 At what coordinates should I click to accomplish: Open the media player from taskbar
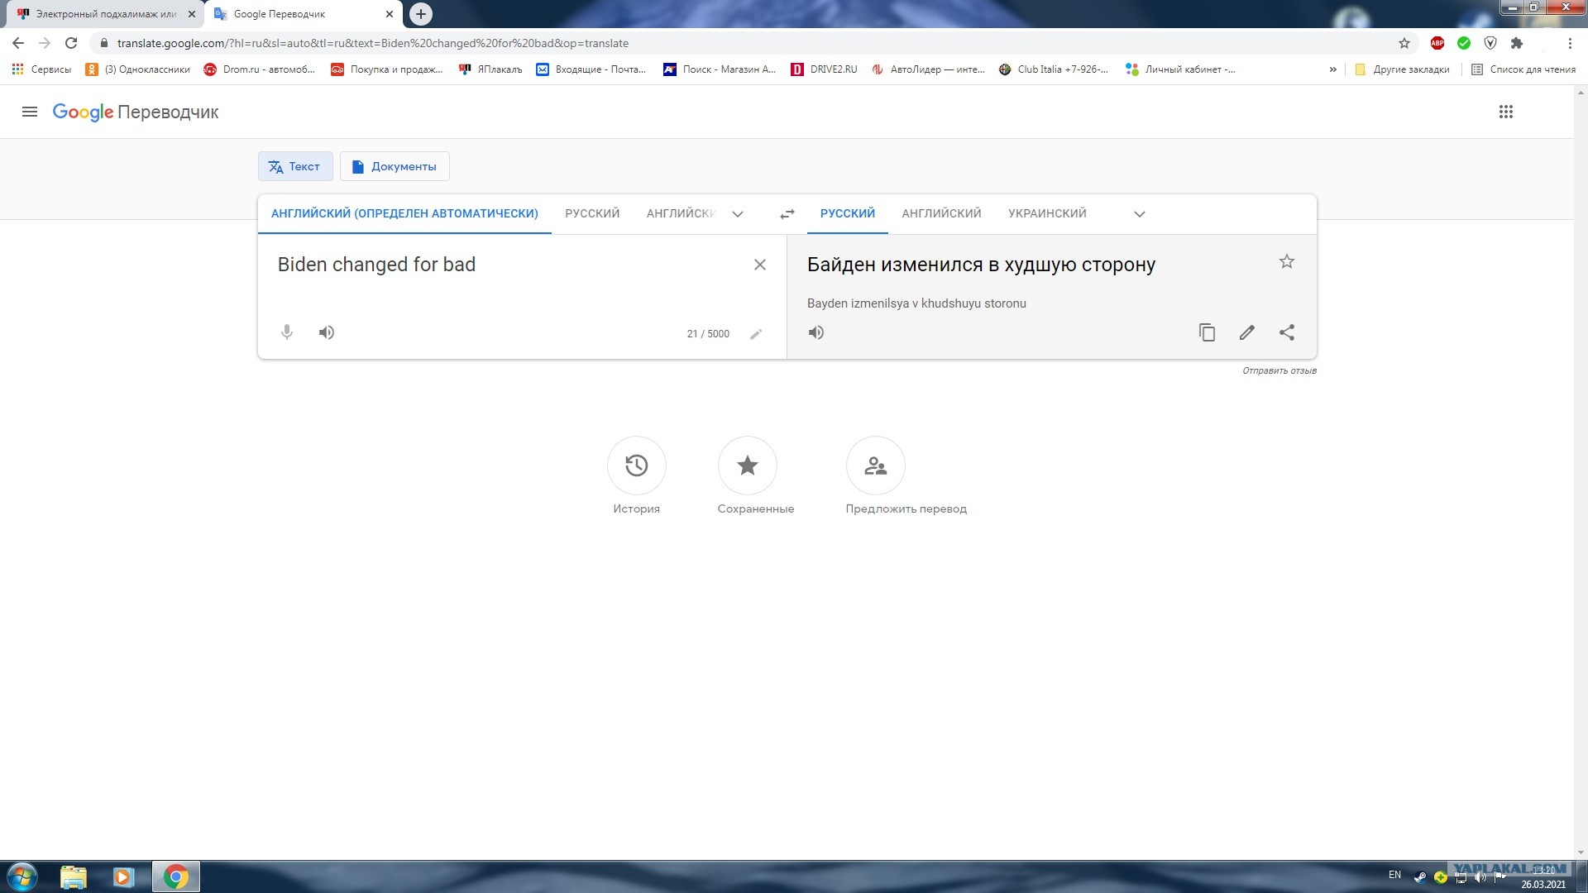(124, 876)
